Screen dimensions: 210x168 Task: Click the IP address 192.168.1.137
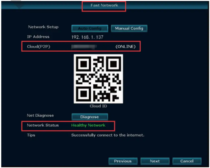click(x=87, y=37)
